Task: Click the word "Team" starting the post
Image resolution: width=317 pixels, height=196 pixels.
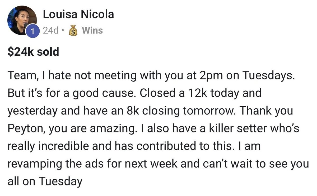Action: point(20,76)
